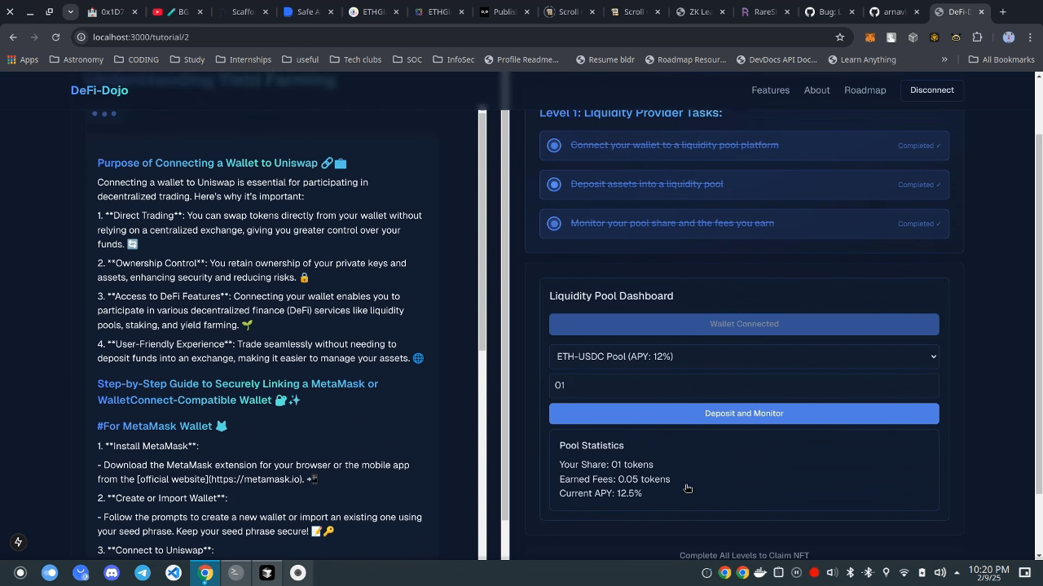Open the Astronomy bookmarks folder
The height and width of the screenshot is (586, 1043).
point(77,59)
